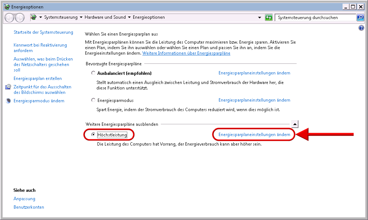368x220 pixels.
Task: Expand the dropdown arrow after Hardware und Sound
Action: (x=129, y=18)
